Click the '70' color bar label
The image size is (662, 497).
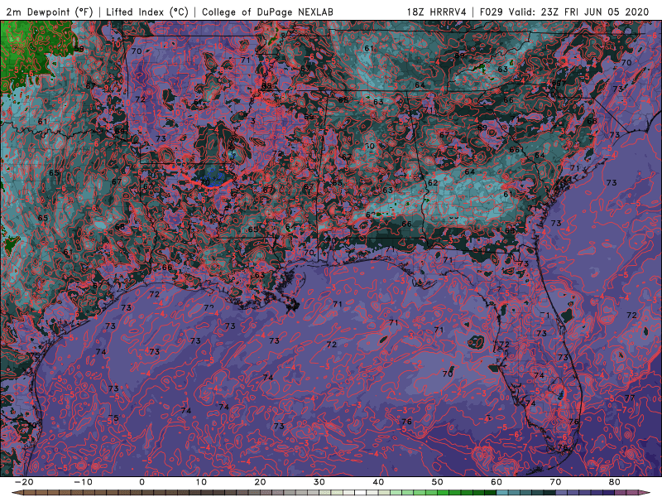click(555, 482)
